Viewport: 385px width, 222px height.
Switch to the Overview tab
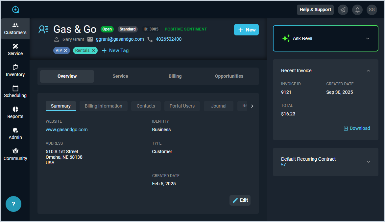click(67, 76)
